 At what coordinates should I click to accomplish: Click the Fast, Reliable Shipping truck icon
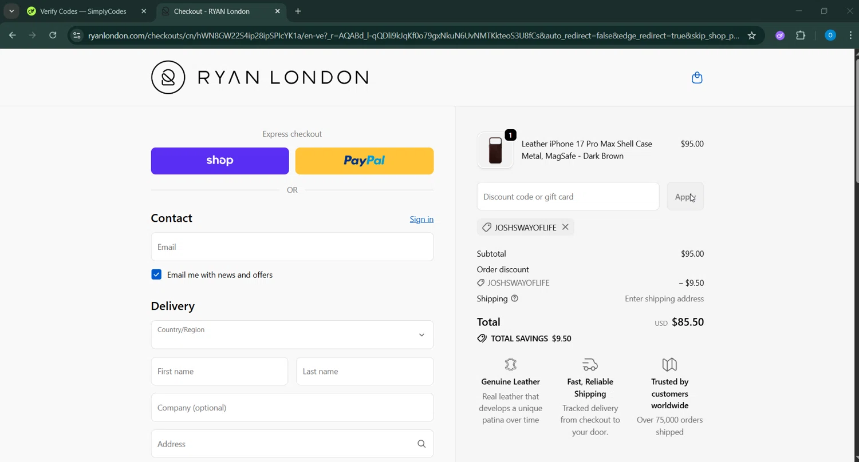pyautogui.click(x=590, y=365)
